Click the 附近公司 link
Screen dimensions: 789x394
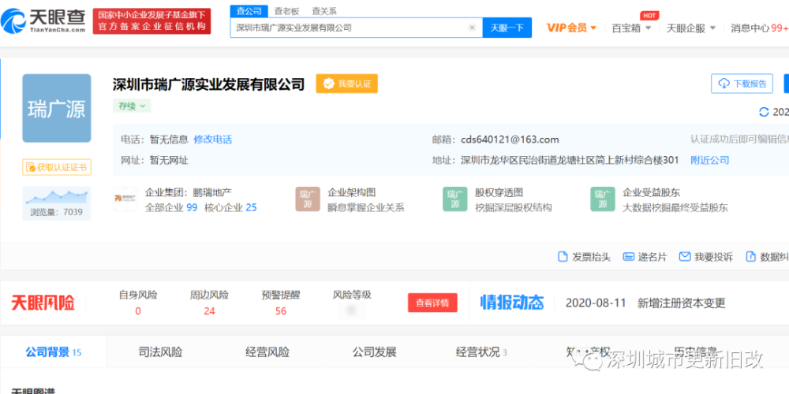709,160
